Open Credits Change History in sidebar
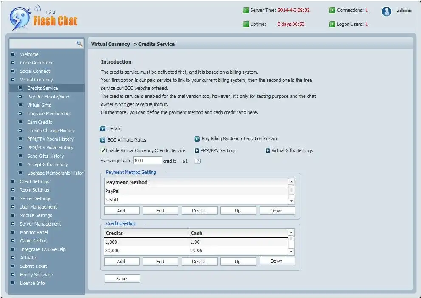Image resolution: width=421 pixels, height=298 pixels. point(51,131)
